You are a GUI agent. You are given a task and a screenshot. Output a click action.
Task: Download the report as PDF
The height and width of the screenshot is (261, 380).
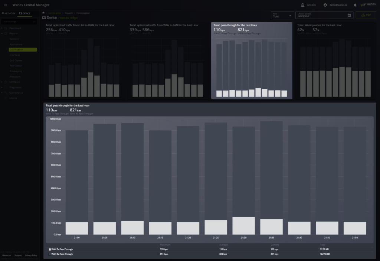pyautogui.click(x=366, y=15)
